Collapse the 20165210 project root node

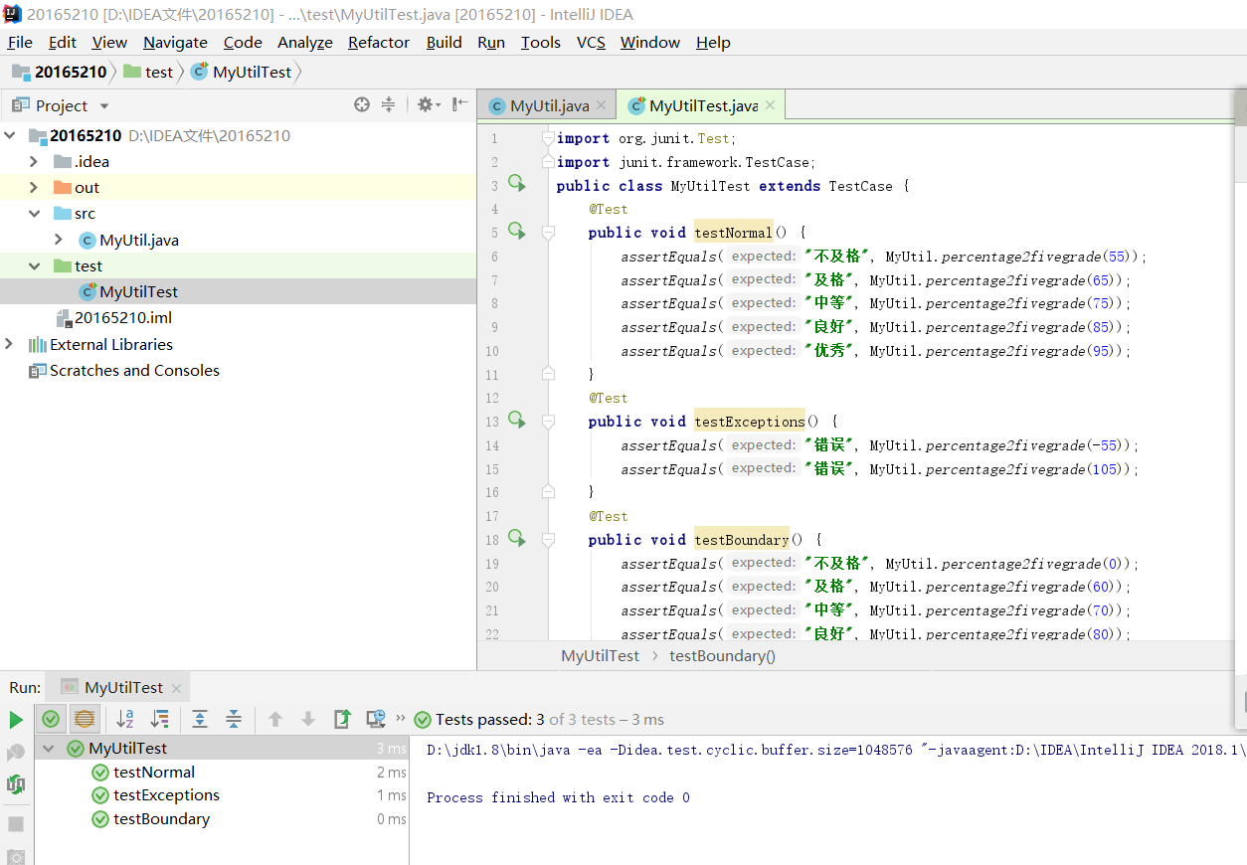pyautogui.click(x=10, y=136)
